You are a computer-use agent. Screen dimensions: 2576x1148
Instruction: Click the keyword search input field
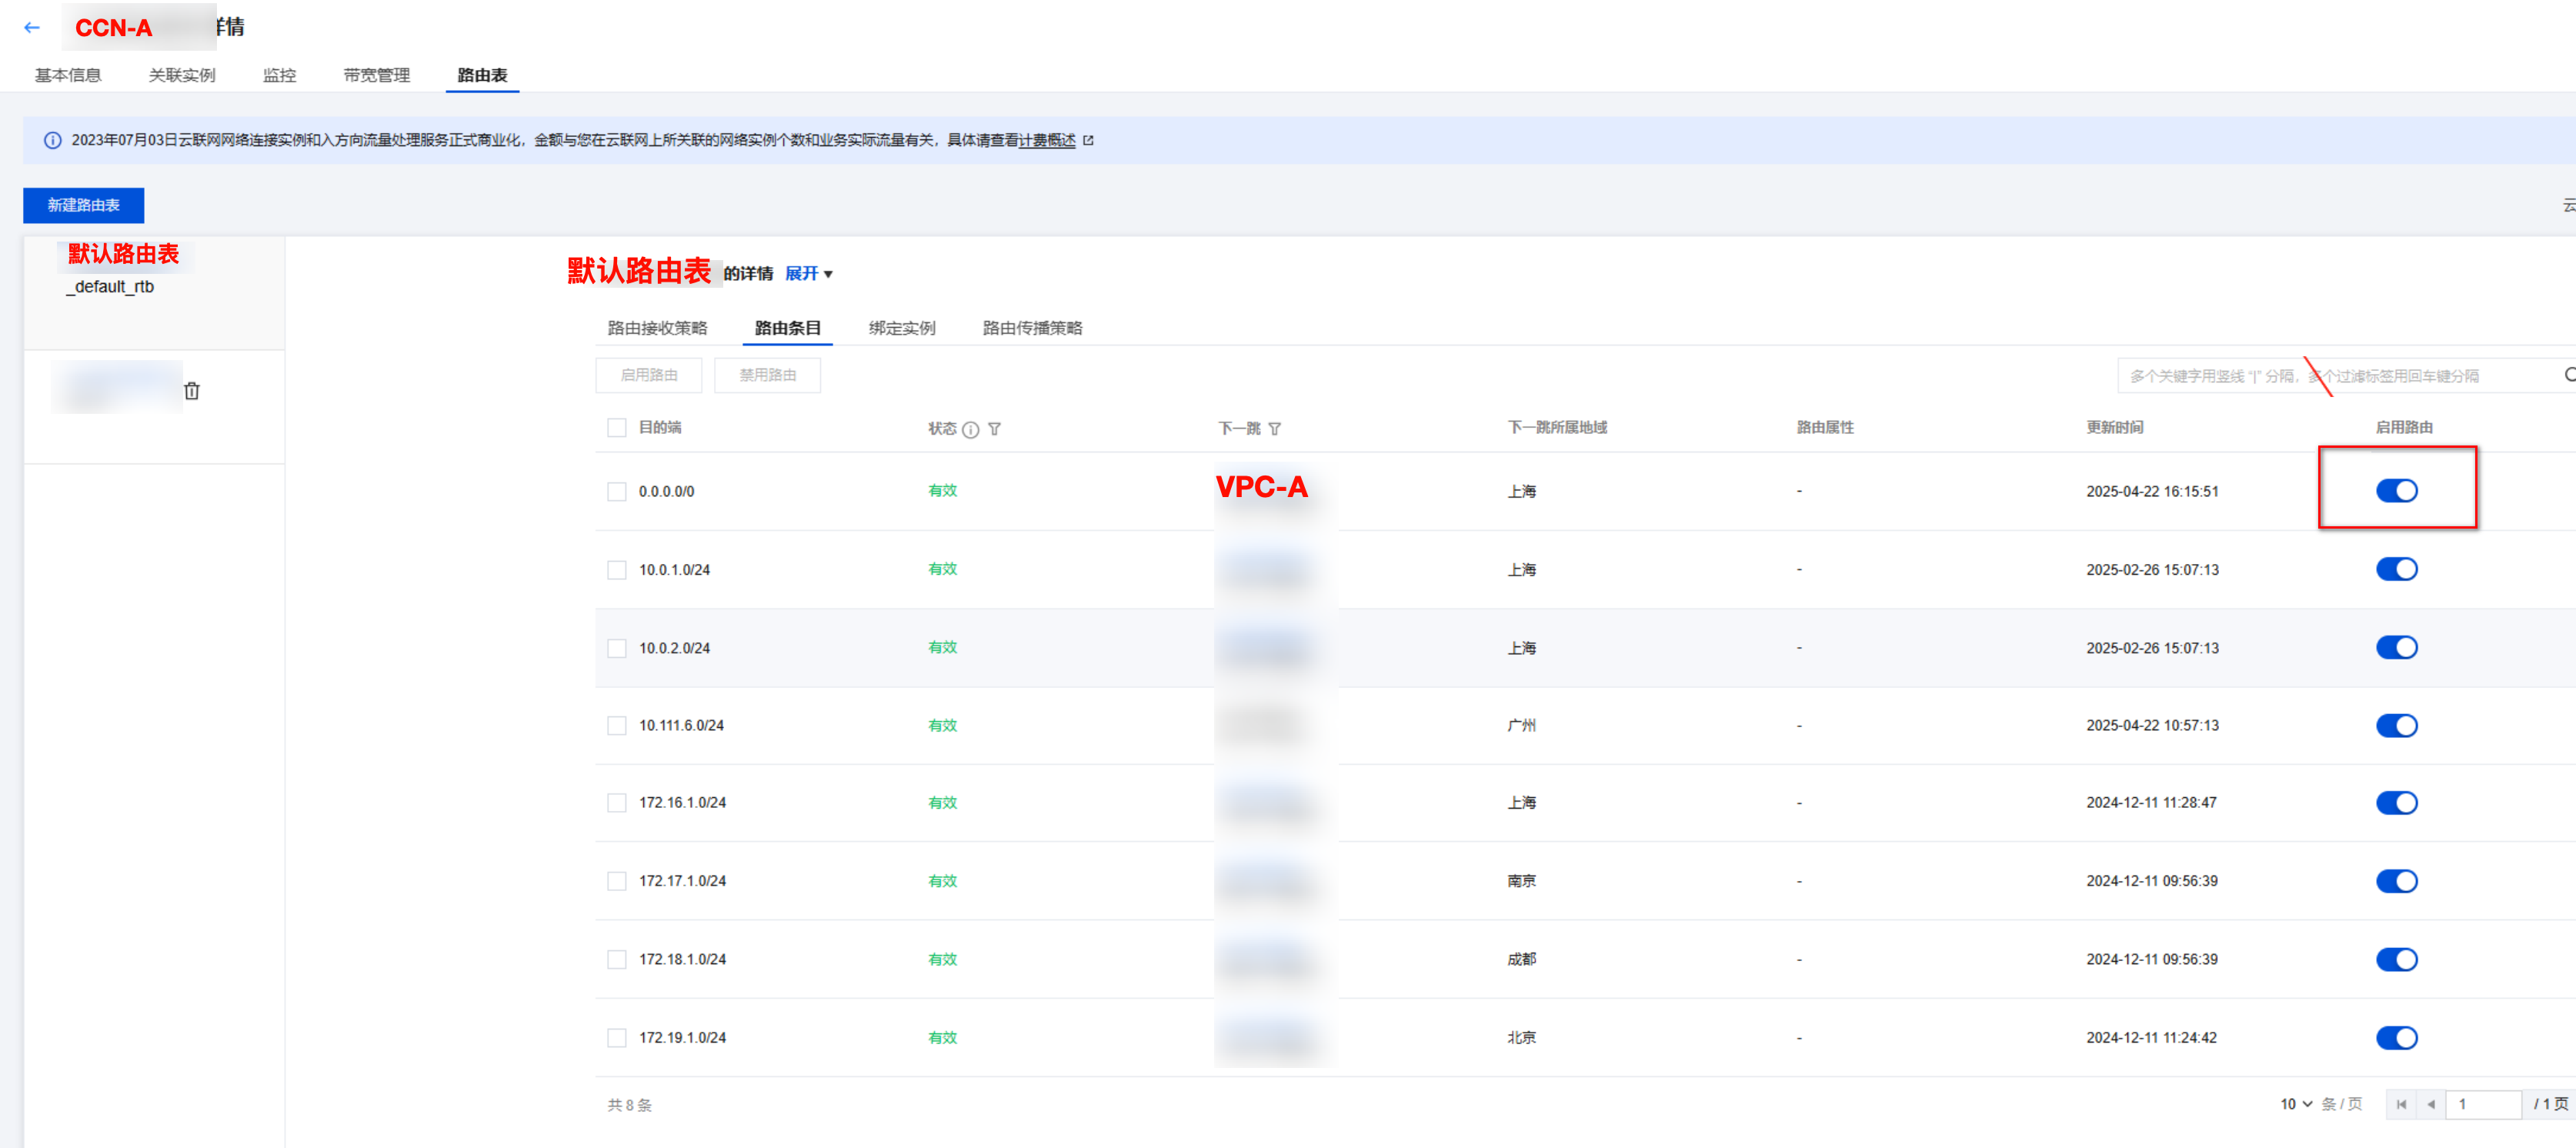2330,376
